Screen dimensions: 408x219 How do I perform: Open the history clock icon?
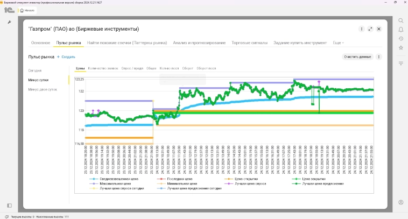[x=400, y=38]
